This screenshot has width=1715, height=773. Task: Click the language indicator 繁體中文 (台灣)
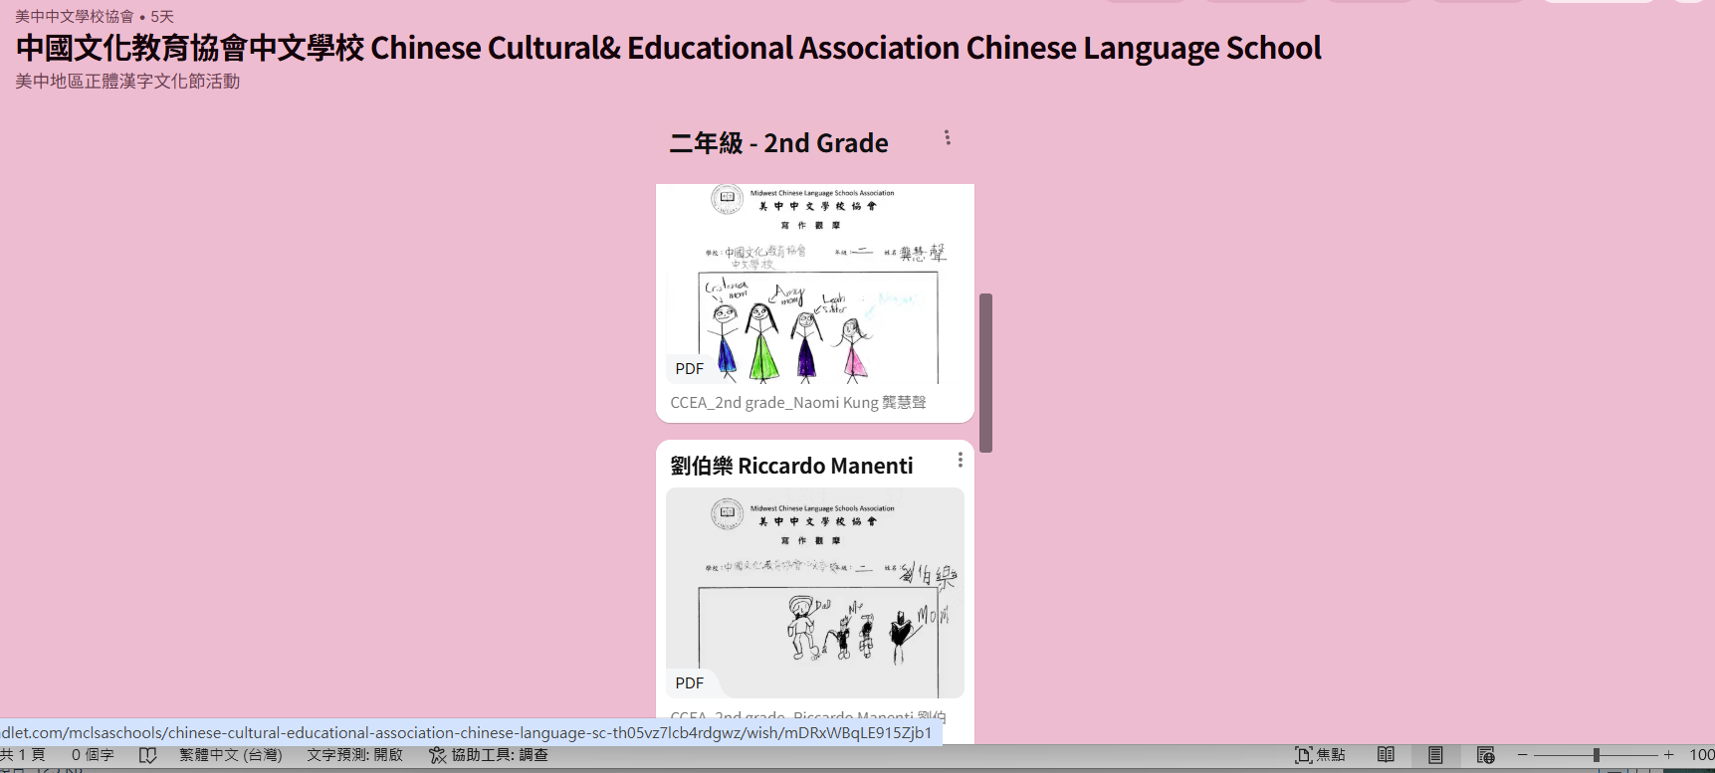point(231,755)
